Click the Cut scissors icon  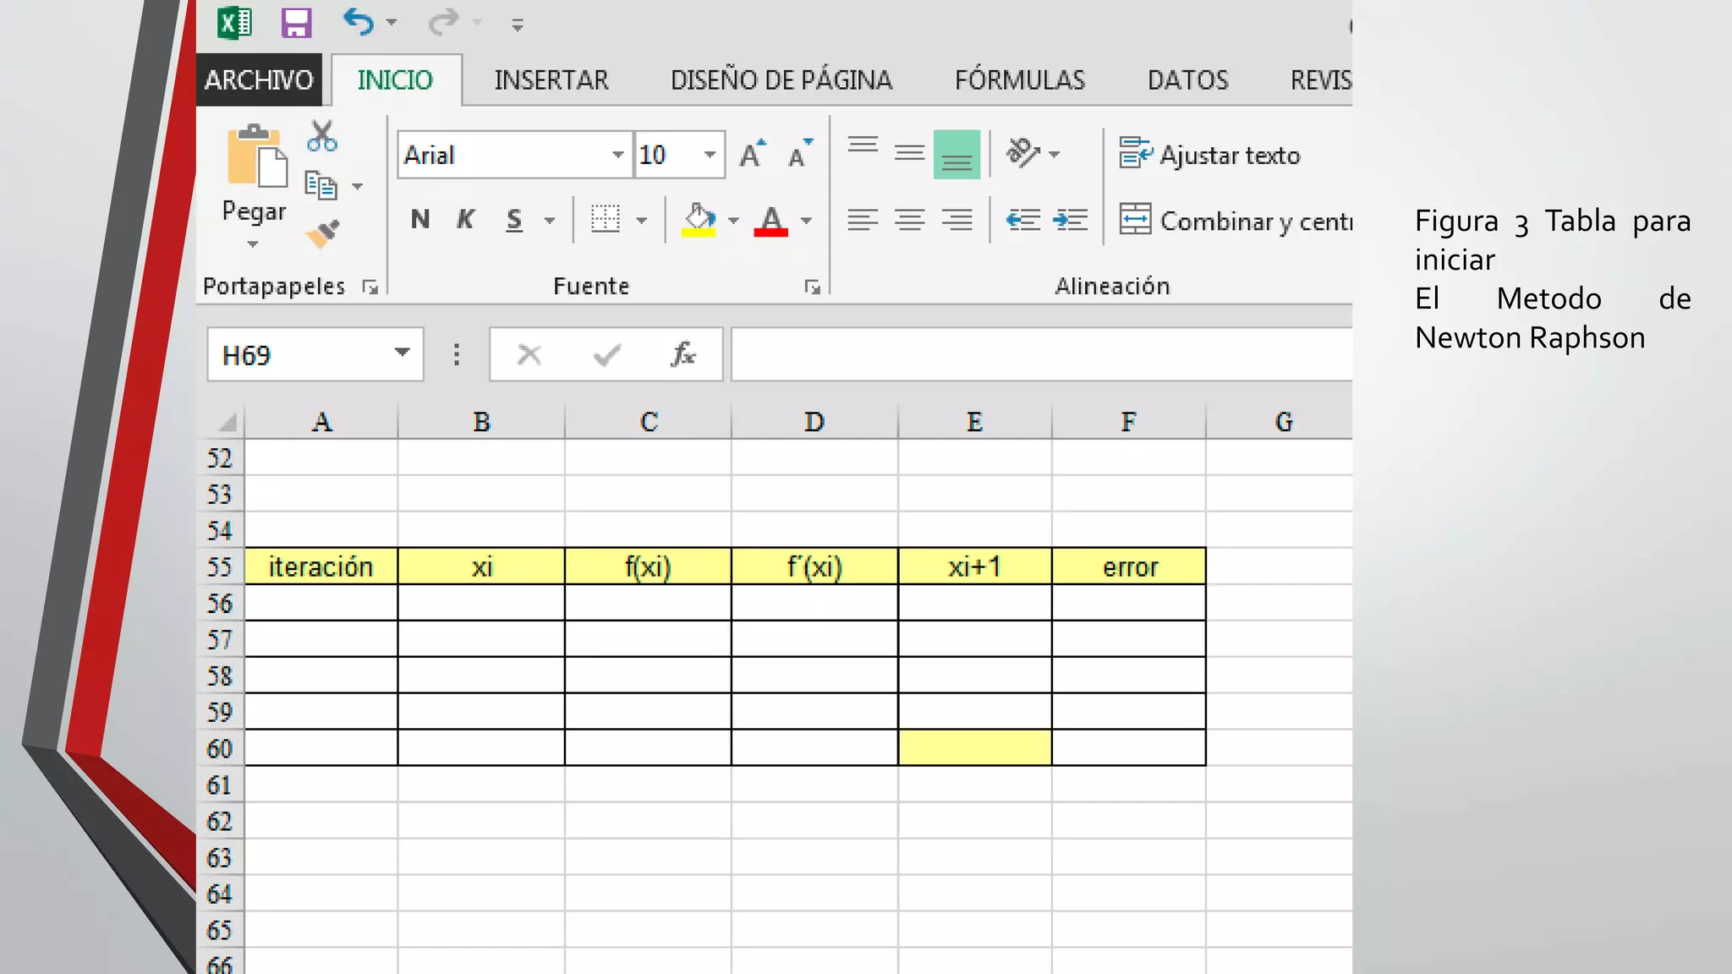pos(322,136)
